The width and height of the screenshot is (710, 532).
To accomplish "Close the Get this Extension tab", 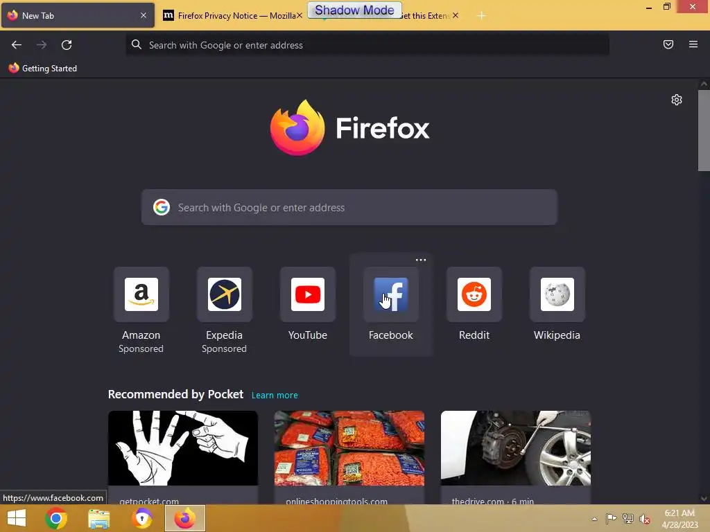I will tap(456, 15).
